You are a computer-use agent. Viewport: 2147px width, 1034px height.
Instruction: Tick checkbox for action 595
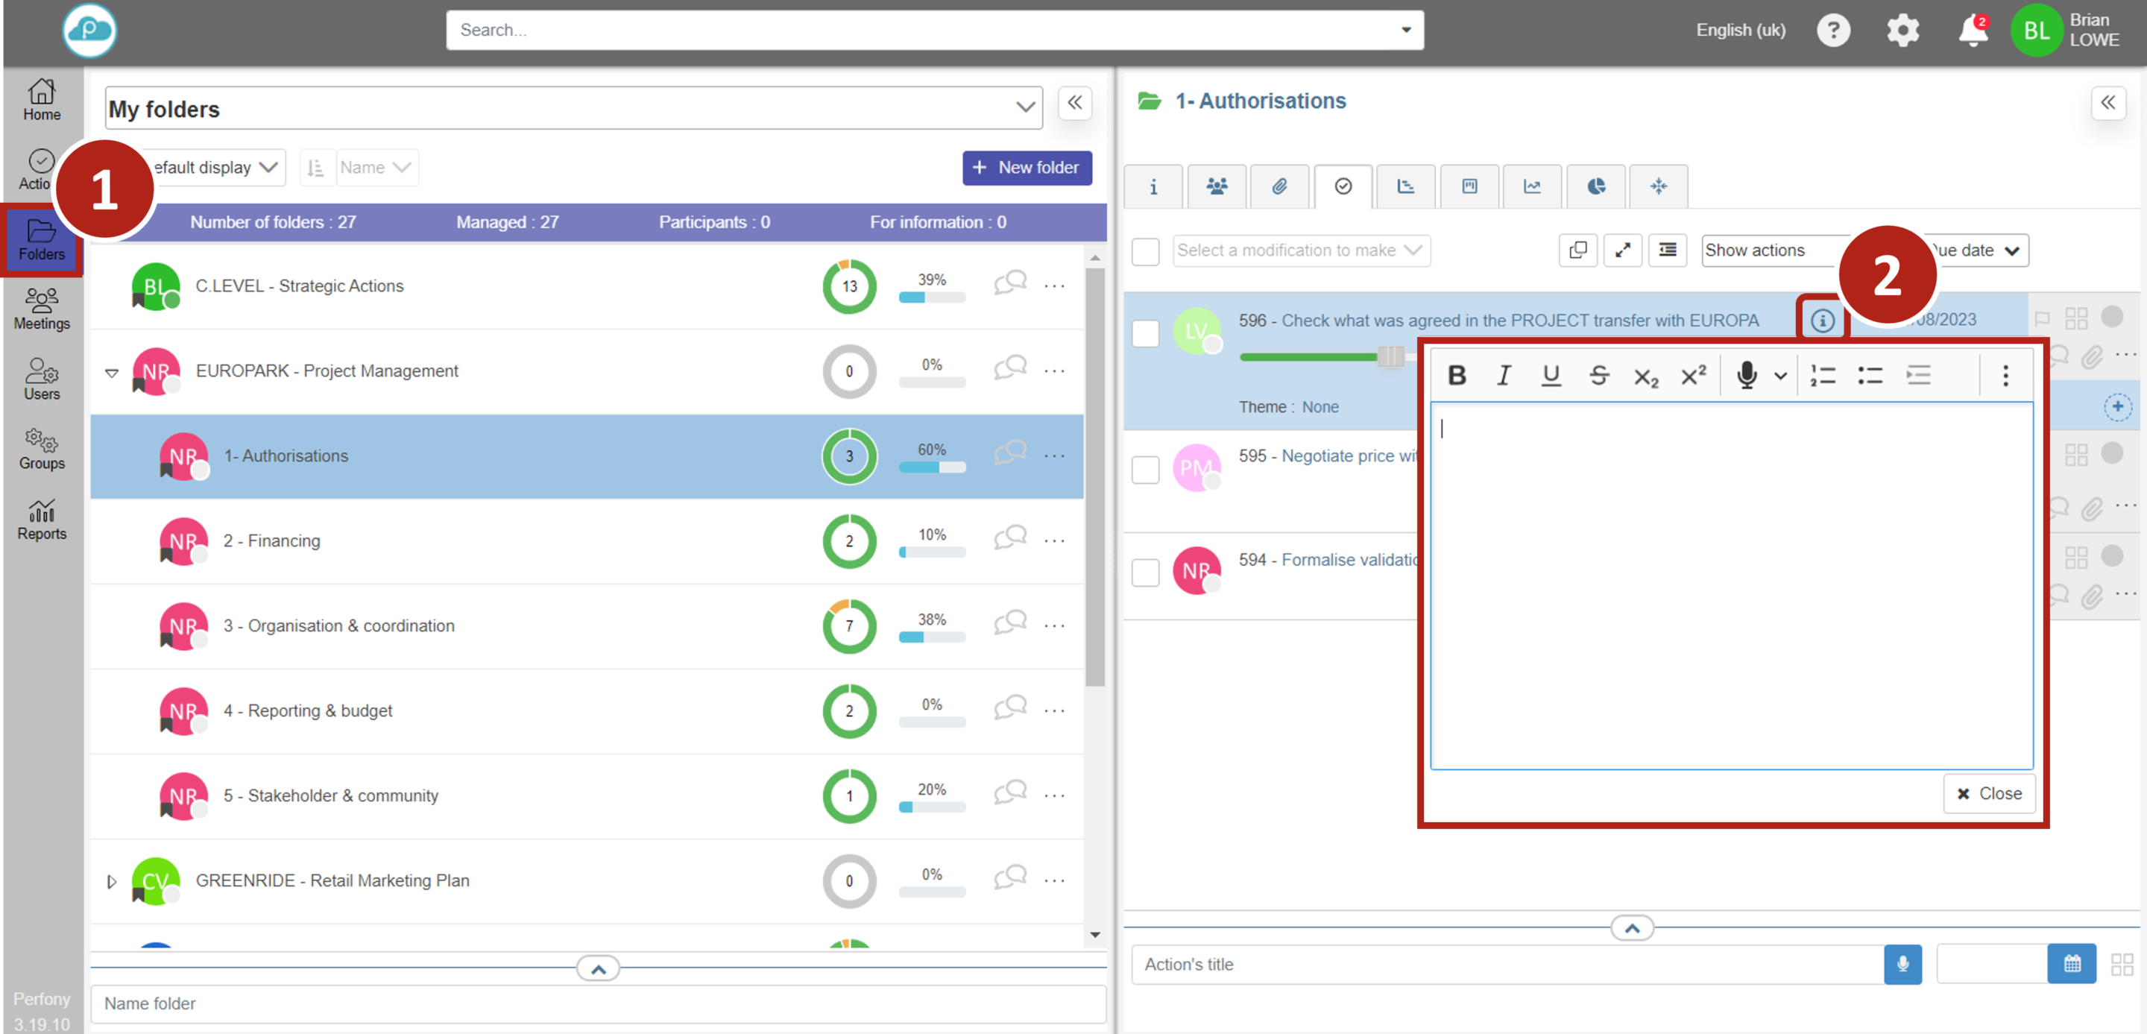click(1145, 469)
